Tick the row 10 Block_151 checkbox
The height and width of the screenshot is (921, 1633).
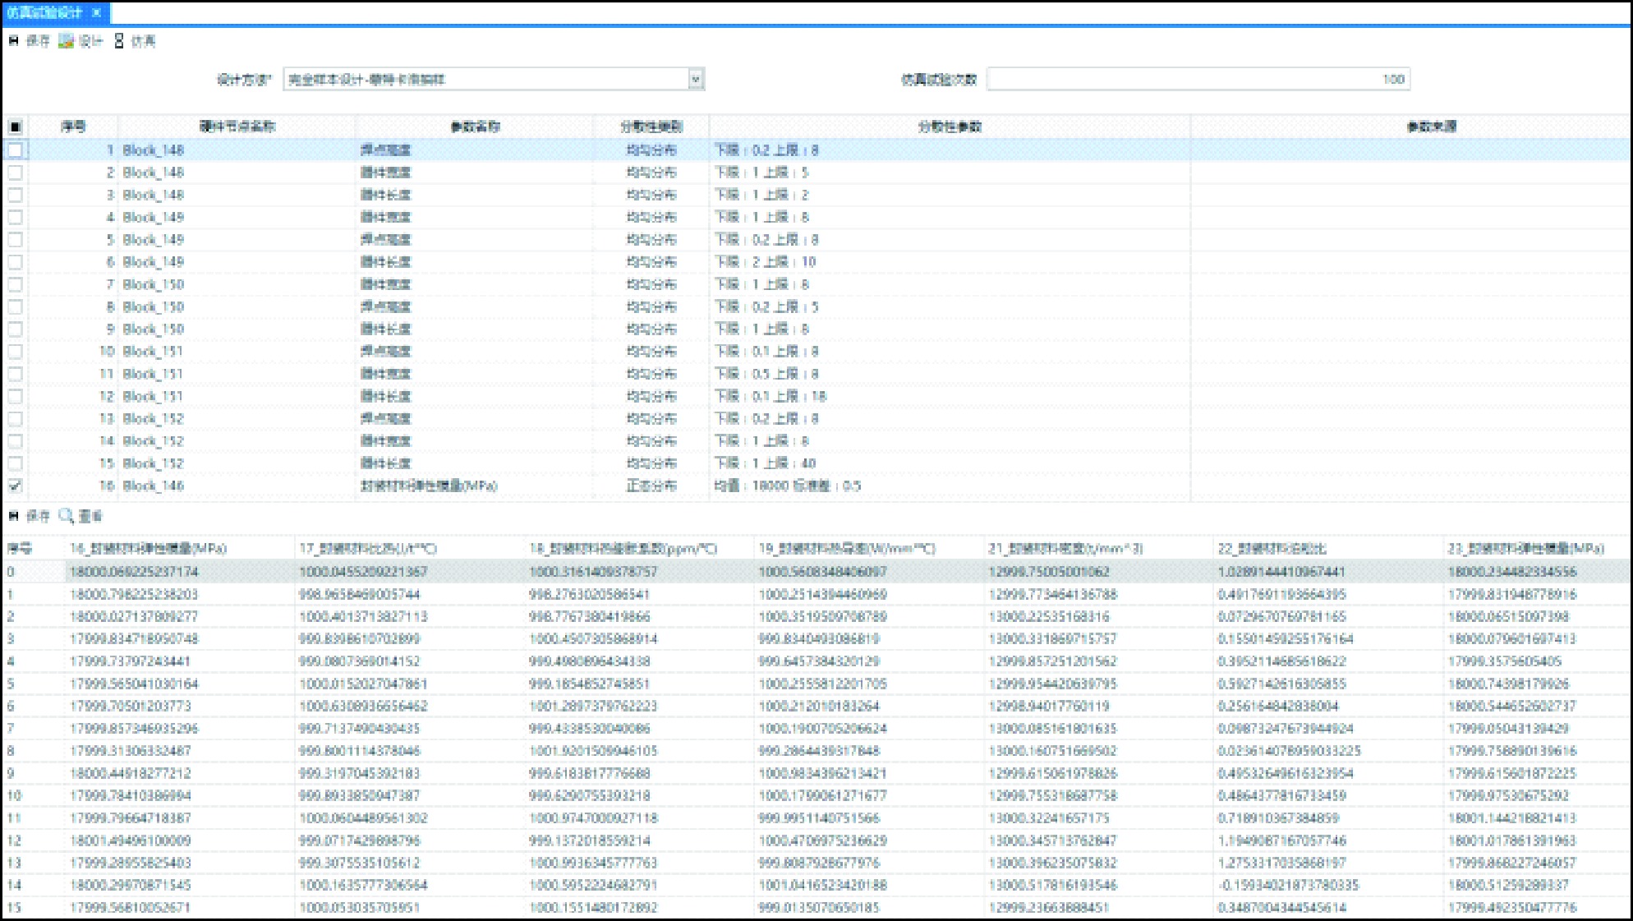pos(15,352)
